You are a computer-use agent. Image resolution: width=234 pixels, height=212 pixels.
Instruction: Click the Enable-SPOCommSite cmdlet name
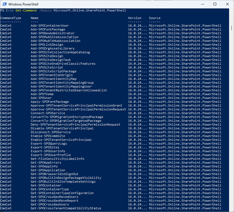point(48,136)
